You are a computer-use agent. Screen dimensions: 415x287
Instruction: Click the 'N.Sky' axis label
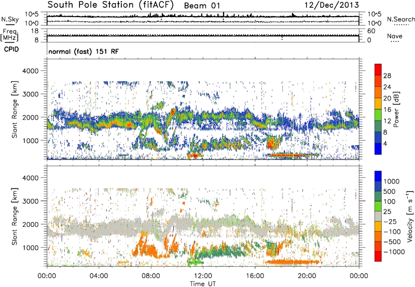[10, 19]
